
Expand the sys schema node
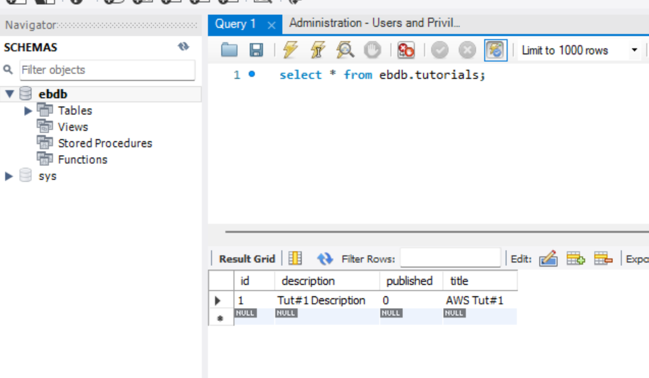9,176
